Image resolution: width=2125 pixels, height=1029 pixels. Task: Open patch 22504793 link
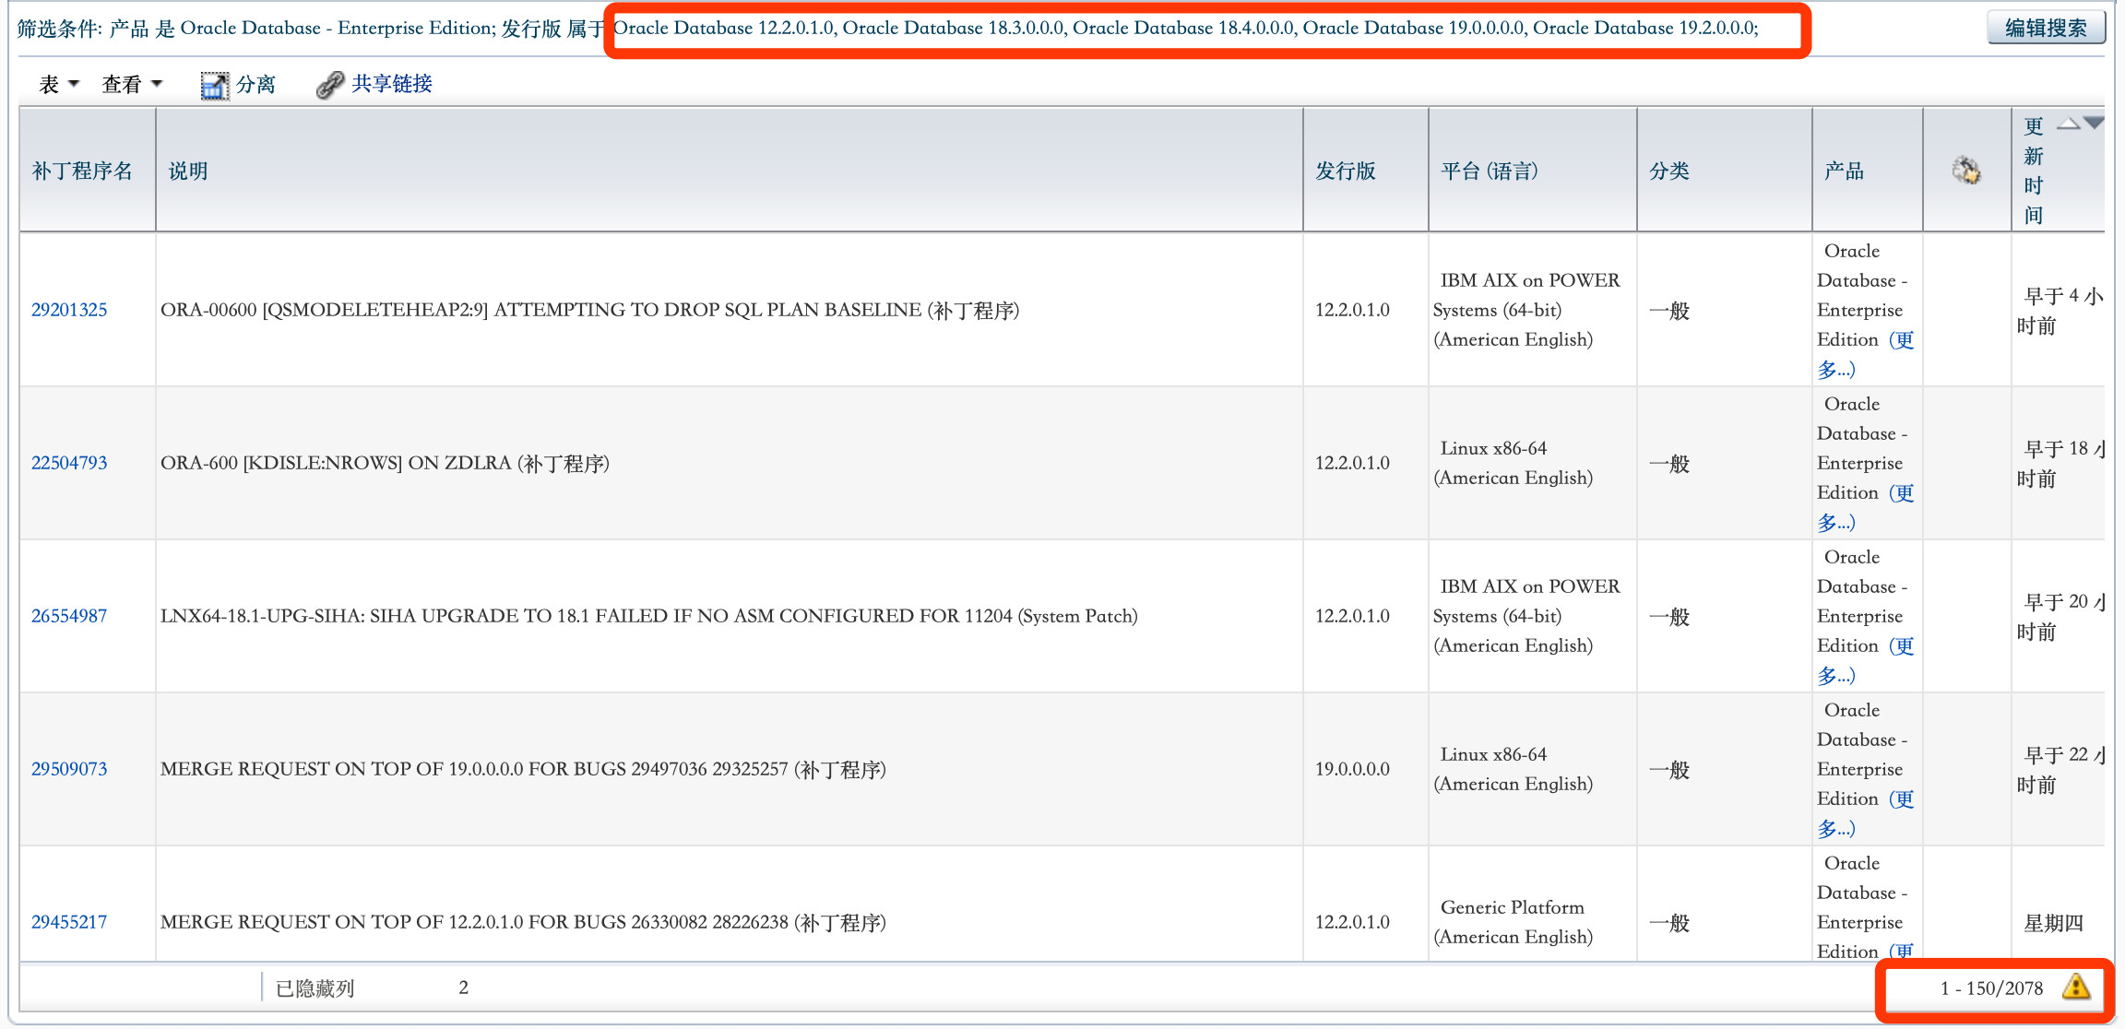click(69, 463)
